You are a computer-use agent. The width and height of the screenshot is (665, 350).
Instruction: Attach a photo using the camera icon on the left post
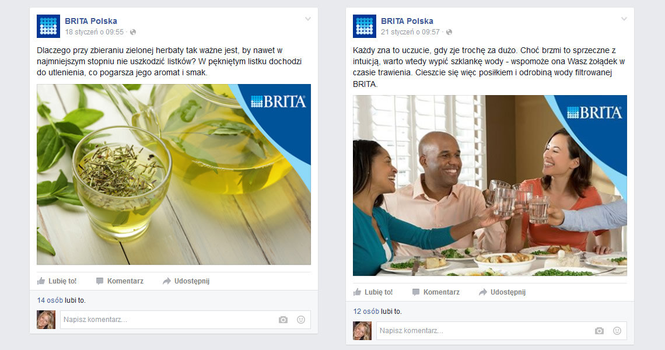283,320
